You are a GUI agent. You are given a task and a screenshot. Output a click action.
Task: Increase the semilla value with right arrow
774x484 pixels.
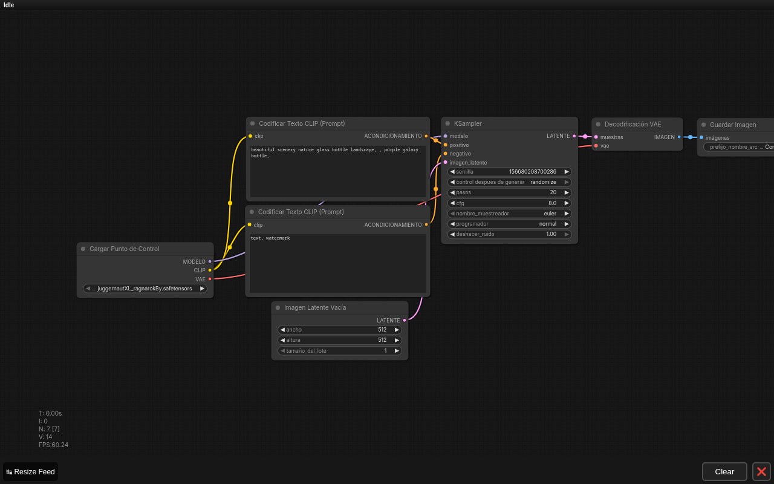(x=567, y=172)
